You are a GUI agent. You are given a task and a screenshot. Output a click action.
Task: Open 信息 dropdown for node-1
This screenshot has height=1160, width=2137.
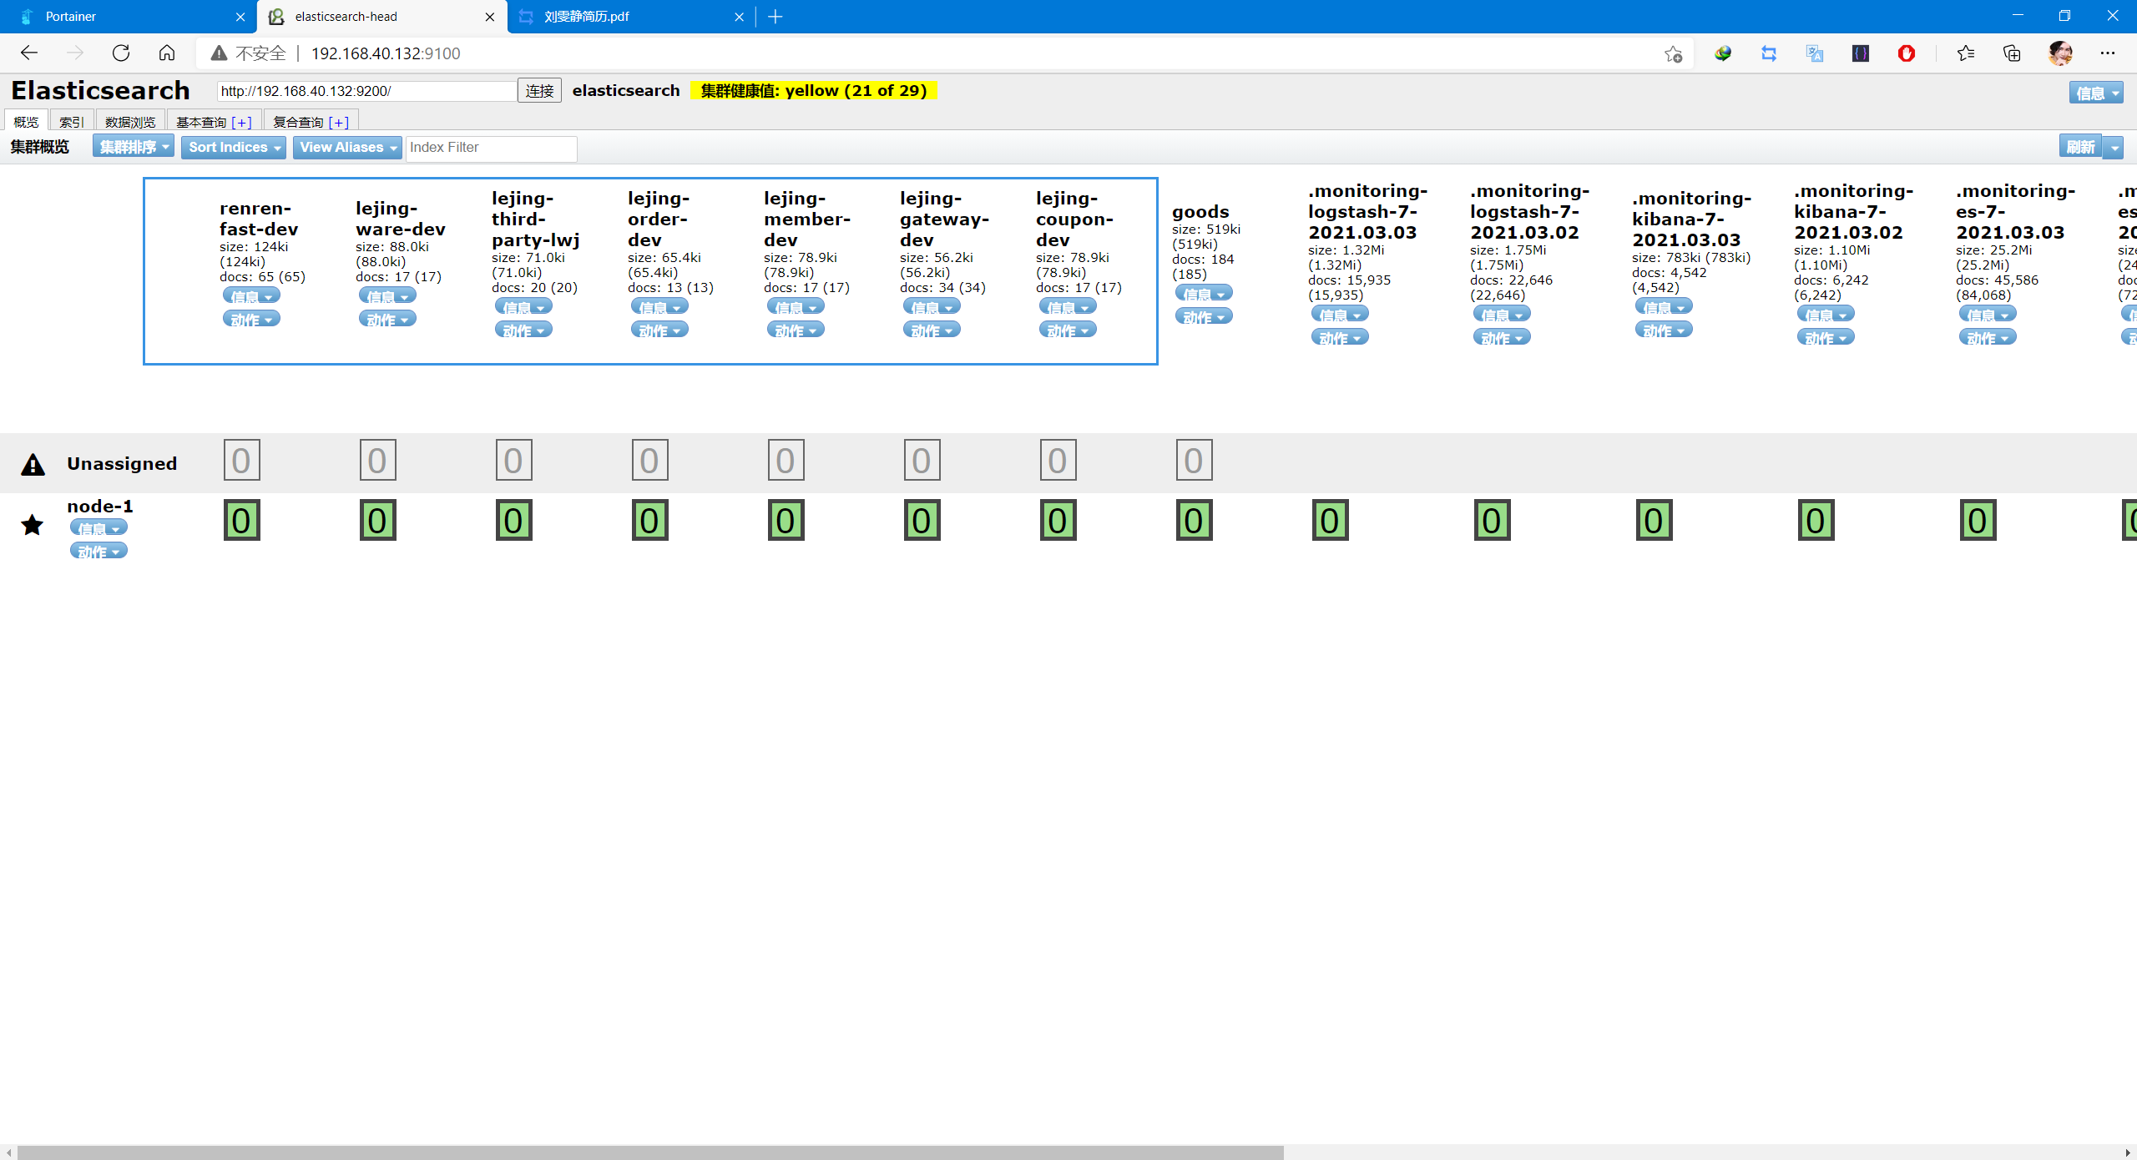click(x=99, y=528)
